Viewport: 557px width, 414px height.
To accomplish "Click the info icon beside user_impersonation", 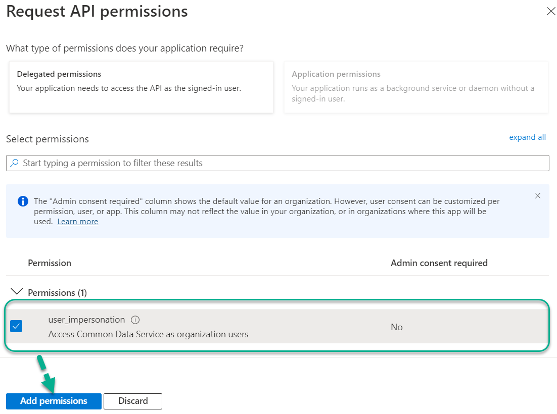I will click(134, 319).
